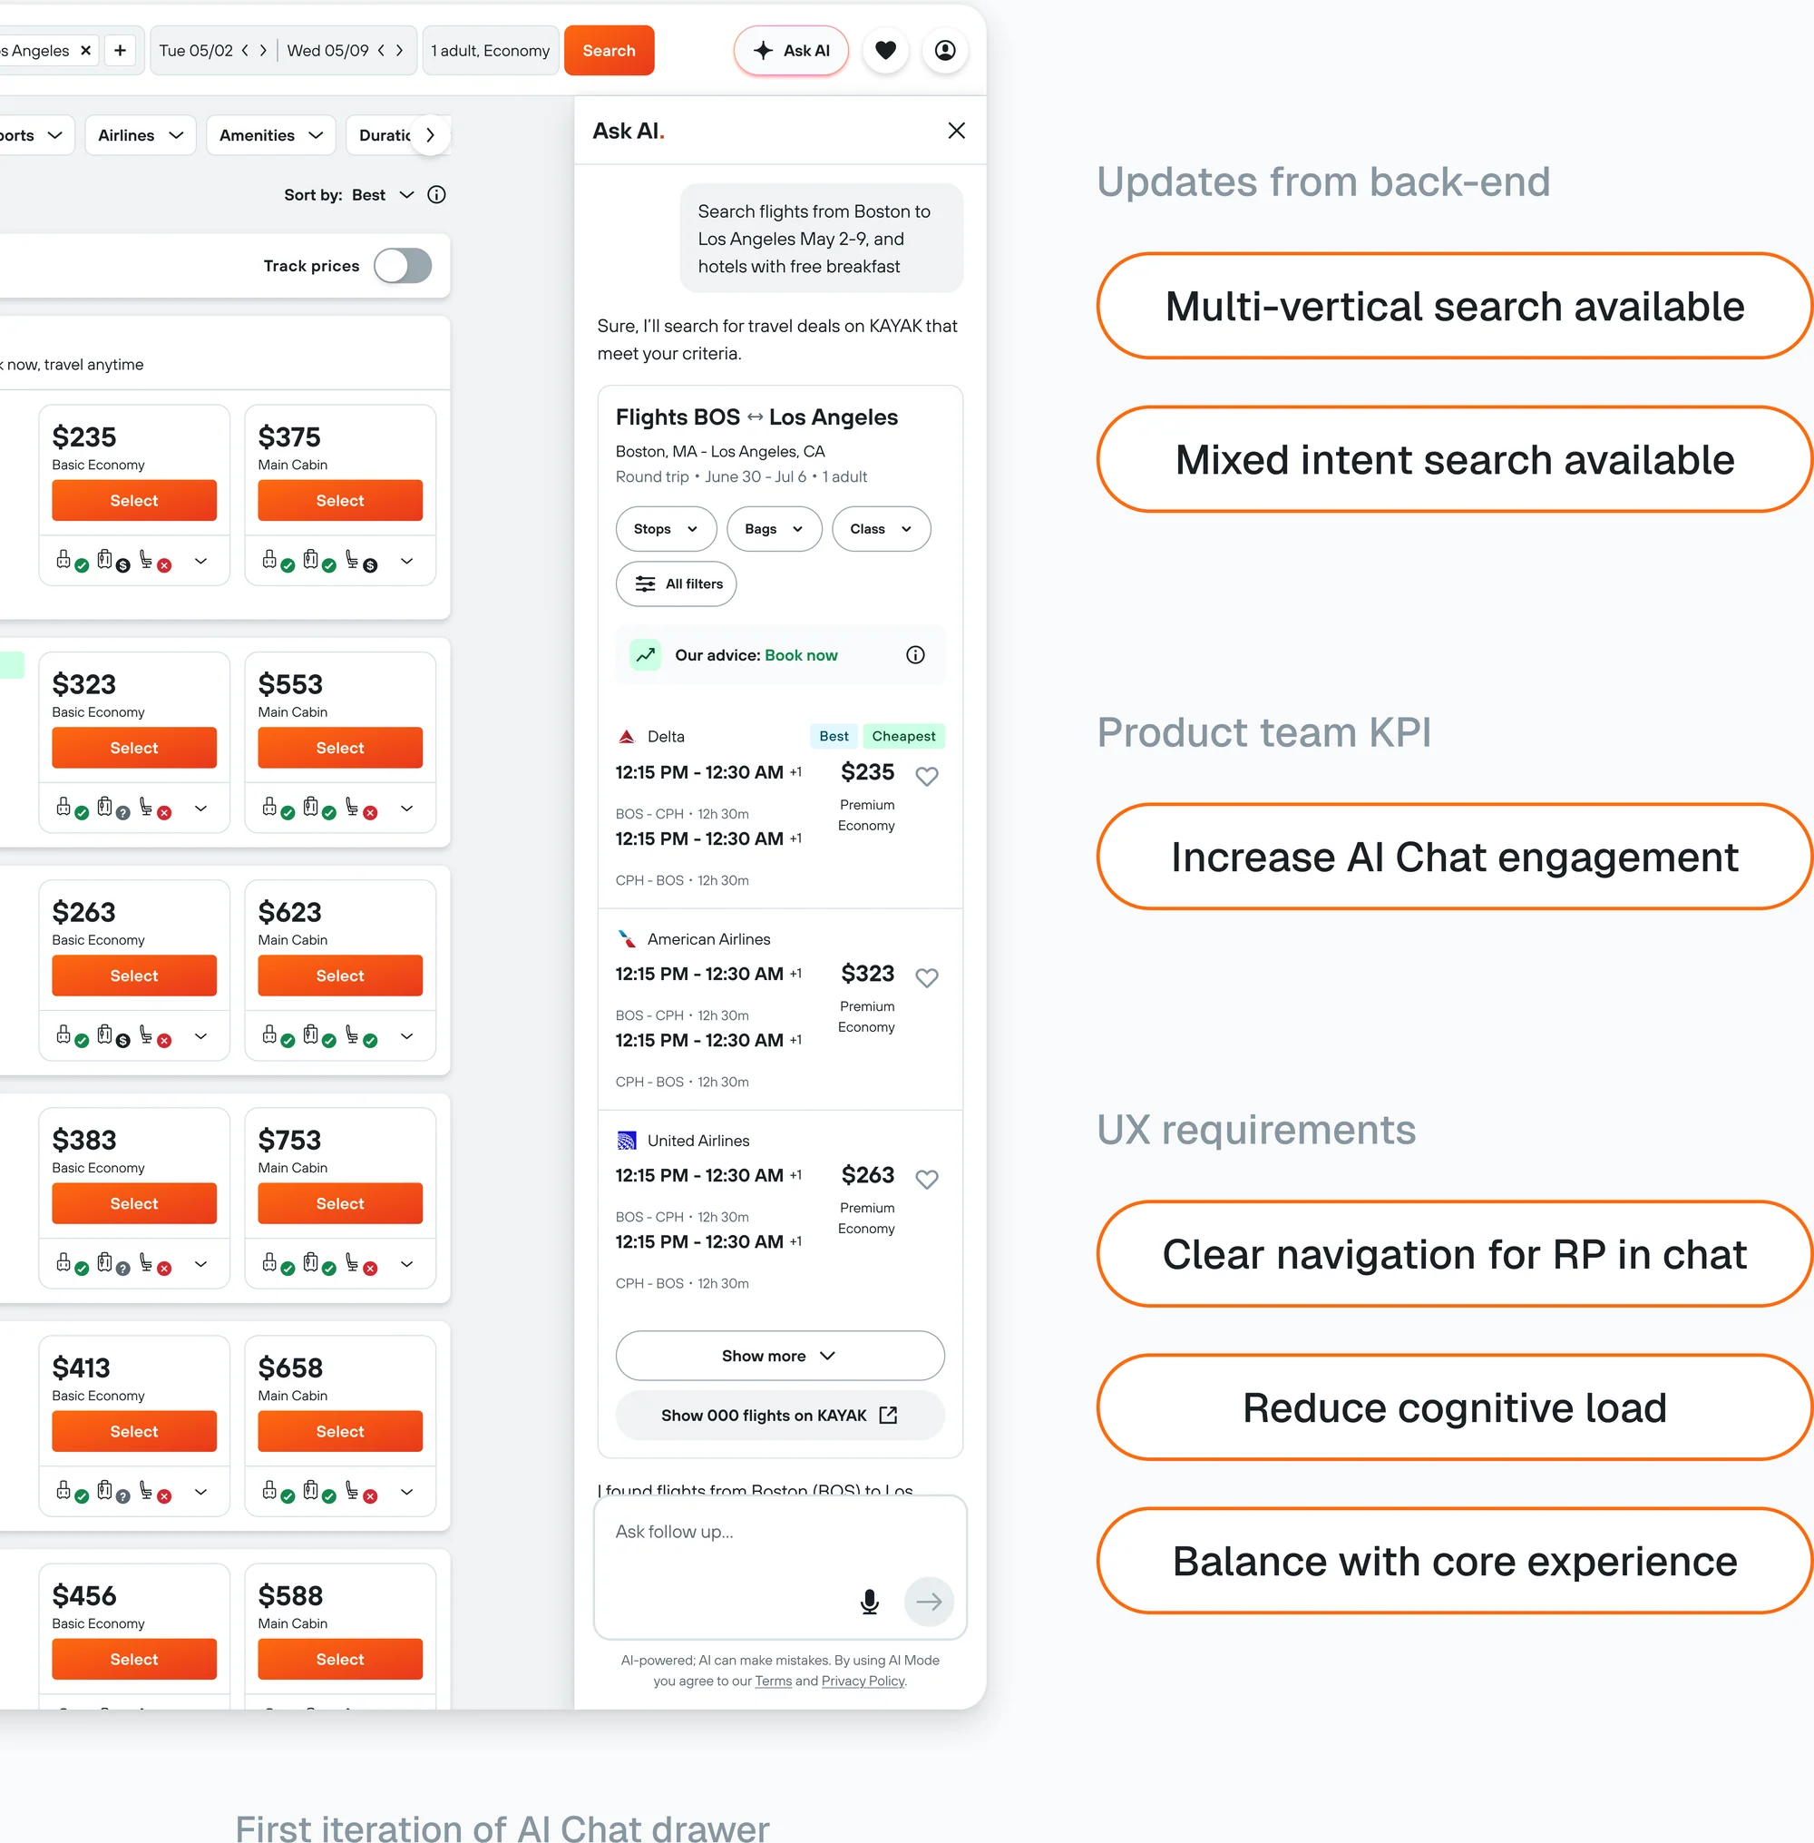Open the Bags filter in chat
Image resolution: width=1814 pixels, height=1843 pixels.
pos(774,529)
